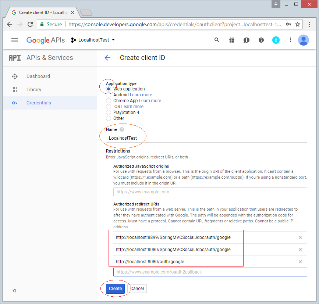The width and height of the screenshot is (319, 304).
Task: Click the Create button
Action: [115, 289]
